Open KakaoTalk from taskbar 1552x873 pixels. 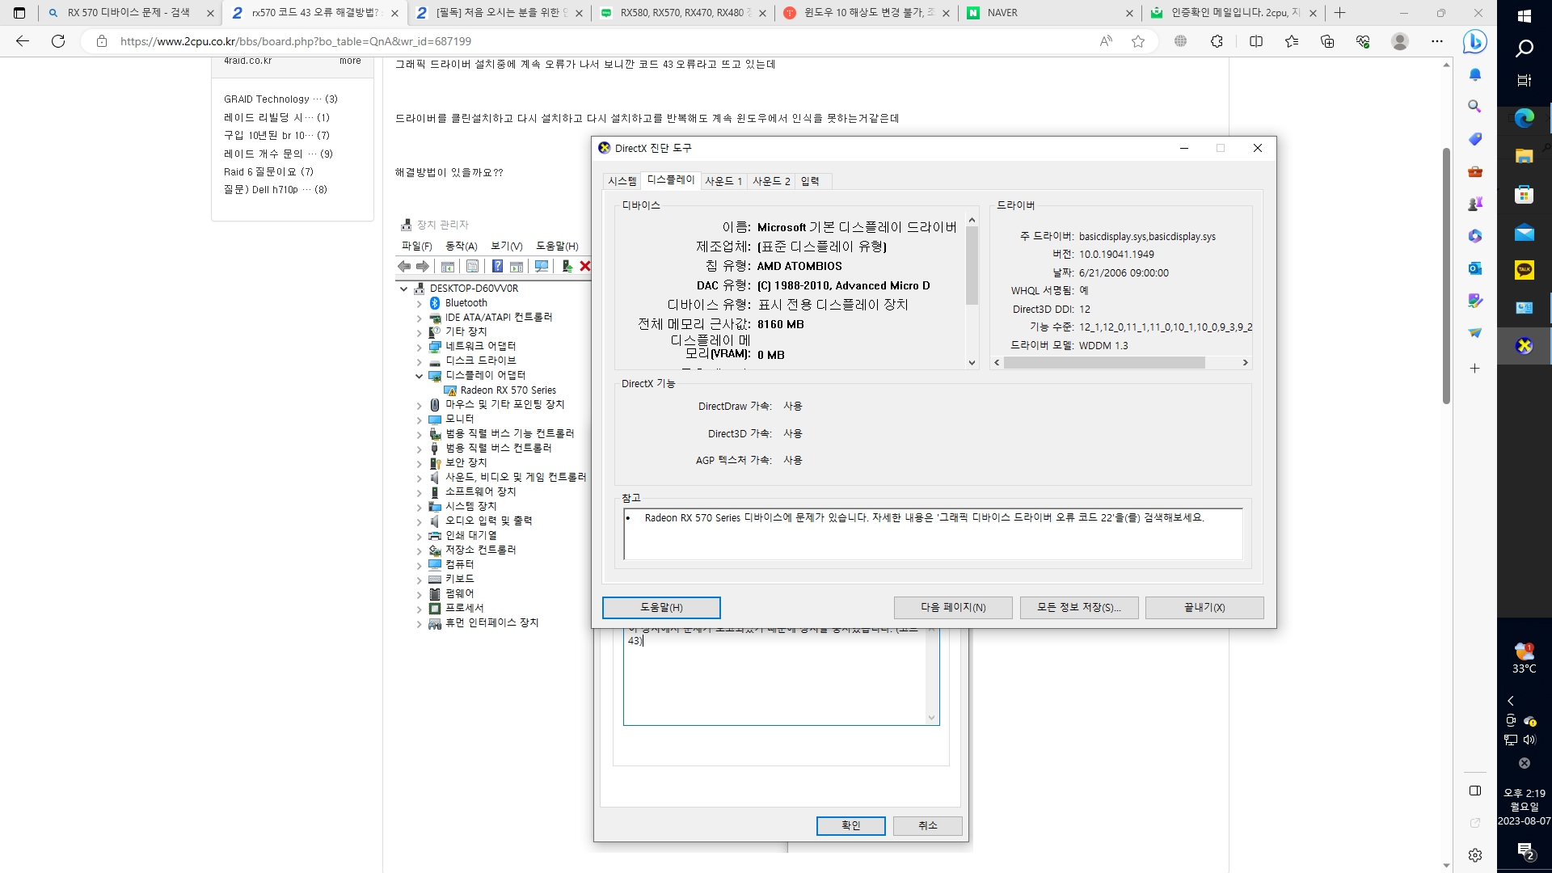click(x=1525, y=270)
